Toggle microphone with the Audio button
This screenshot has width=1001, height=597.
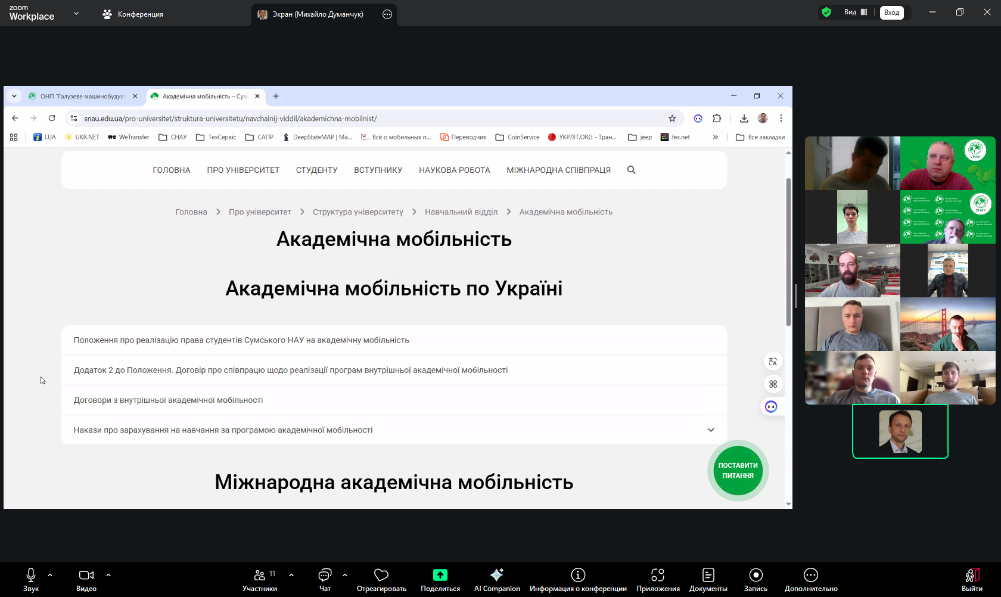tap(31, 580)
